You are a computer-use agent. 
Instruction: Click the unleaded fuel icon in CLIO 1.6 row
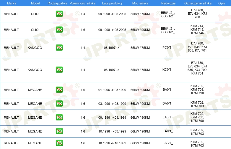pos(59,30)
